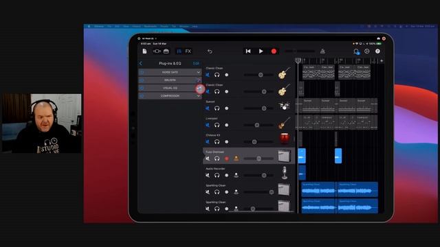Start recording with the red Record button
Viewport: 440px width, 247px height.
pyautogui.click(x=274, y=51)
